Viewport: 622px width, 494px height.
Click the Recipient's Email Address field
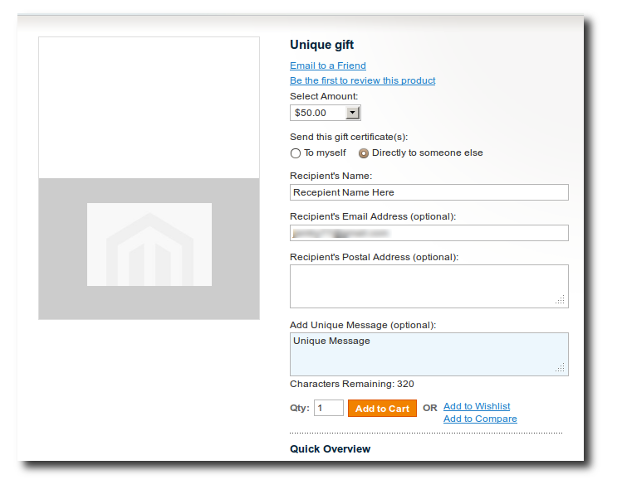pyautogui.click(x=429, y=233)
